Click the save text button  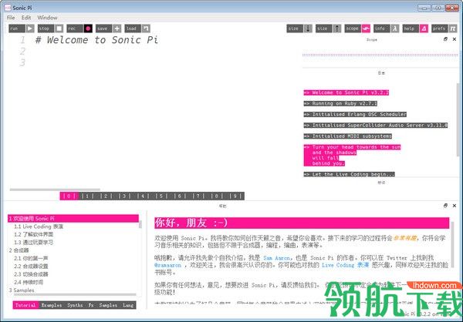[x=103, y=29]
